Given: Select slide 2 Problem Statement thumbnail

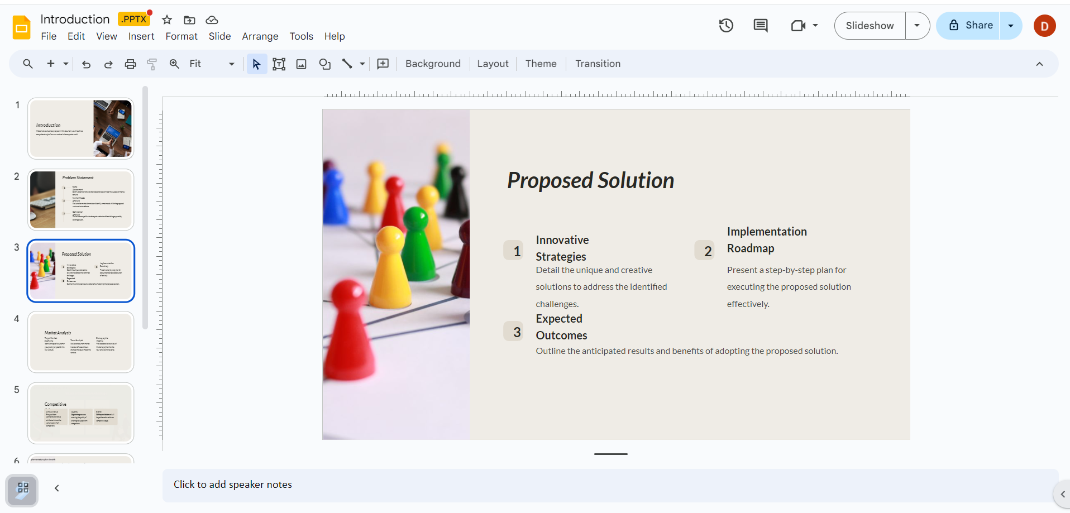Looking at the screenshot, I should 81,200.
